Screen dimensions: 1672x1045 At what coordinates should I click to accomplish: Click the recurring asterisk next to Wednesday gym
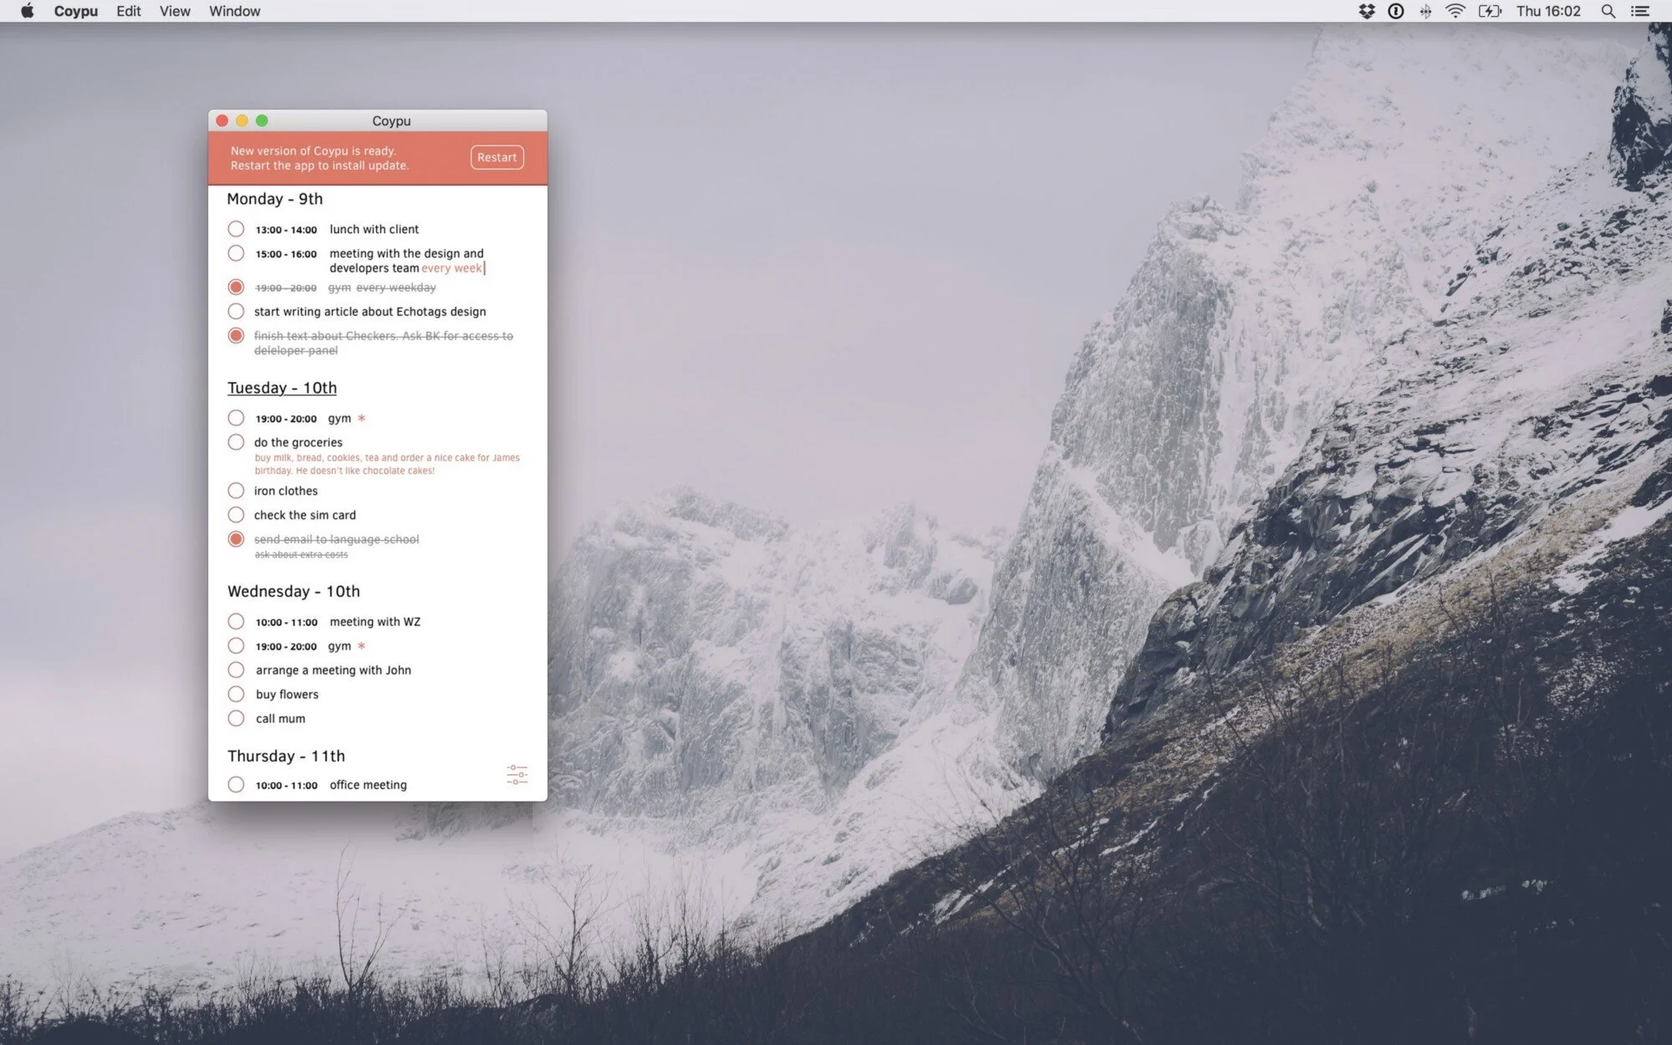pyautogui.click(x=361, y=645)
